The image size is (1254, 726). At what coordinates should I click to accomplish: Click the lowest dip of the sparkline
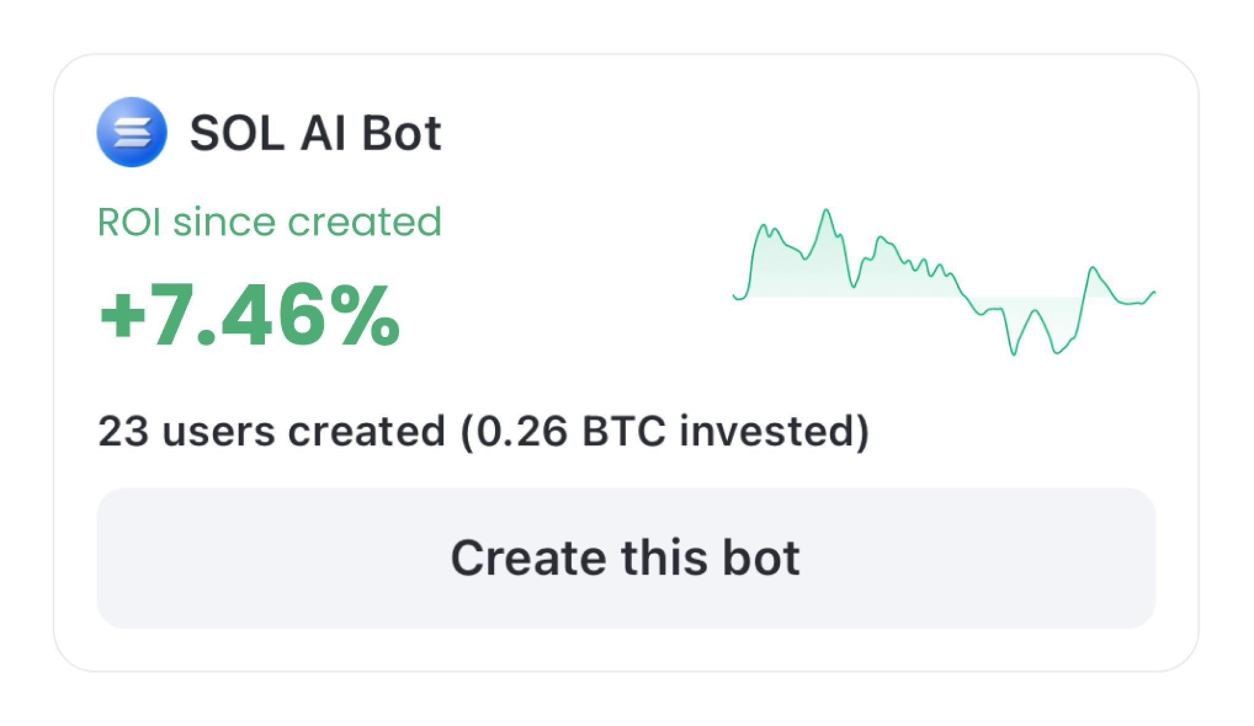click(x=1013, y=353)
